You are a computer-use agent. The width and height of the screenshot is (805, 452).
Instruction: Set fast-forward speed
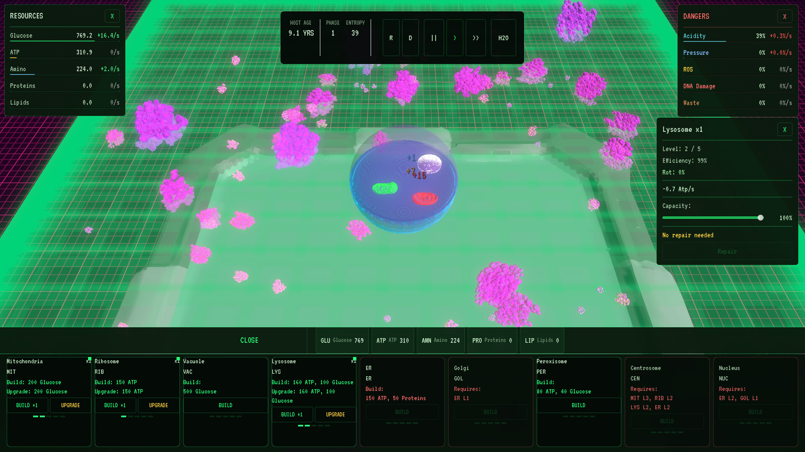tap(475, 38)
